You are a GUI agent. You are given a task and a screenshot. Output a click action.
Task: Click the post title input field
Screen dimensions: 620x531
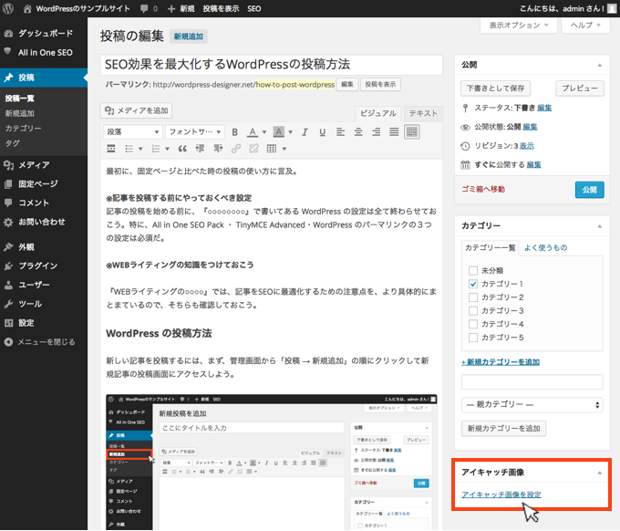click(x=272, y=65)
